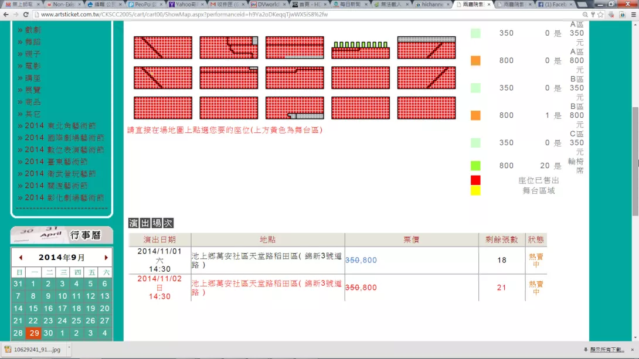This screenshot has width=639, height=359.
Task: Go to previous month in calendar
Action: (x=21, y=258)
